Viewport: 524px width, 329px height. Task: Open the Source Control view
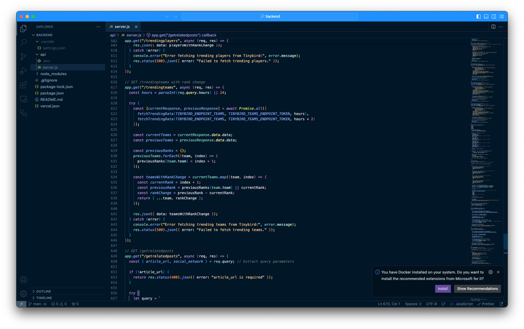(23, 56)
